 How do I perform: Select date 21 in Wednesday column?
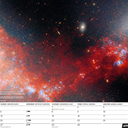coord(27,121)
